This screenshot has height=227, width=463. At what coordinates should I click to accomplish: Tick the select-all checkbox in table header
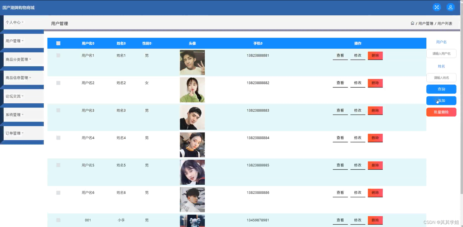(58, 43)
